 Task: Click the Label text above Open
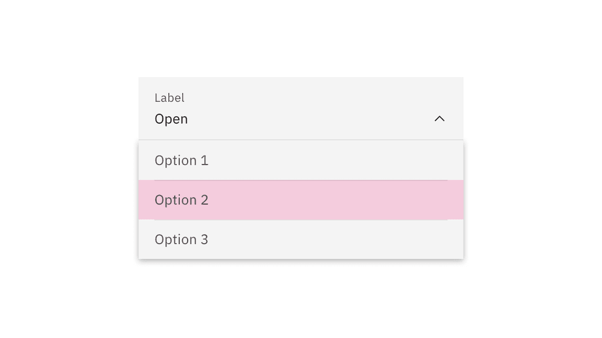(x=169, y=98)
